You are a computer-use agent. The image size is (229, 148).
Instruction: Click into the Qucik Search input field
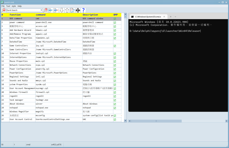coord(23,10)
